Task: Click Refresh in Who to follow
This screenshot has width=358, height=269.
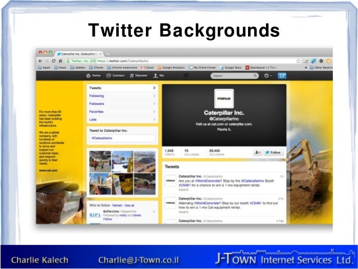Action: click(x=117, y=205)
